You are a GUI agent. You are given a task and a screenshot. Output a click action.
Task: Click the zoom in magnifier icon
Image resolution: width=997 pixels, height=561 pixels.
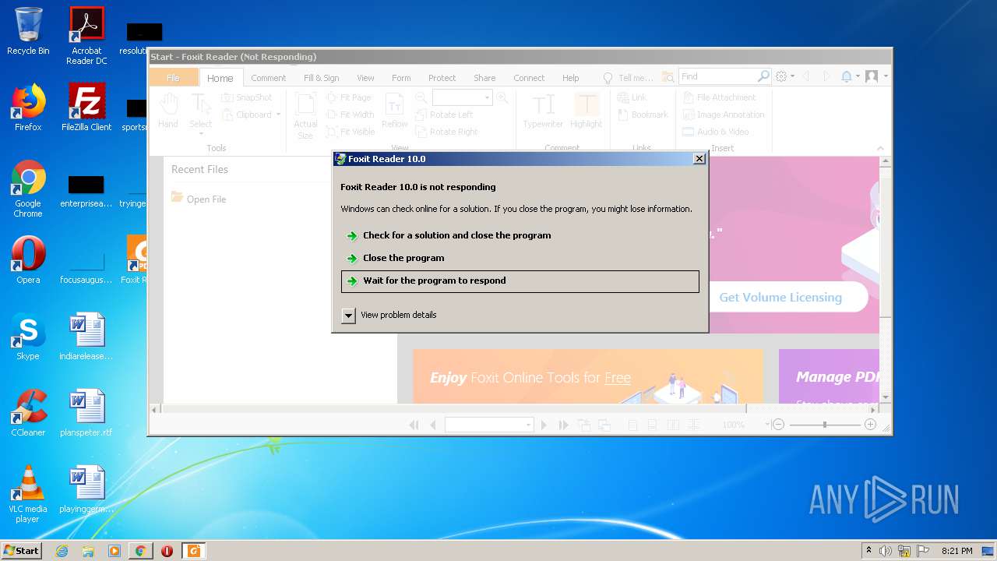502,97
